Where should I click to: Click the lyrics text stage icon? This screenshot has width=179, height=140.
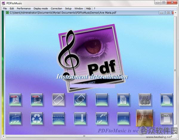pos(58,118)
